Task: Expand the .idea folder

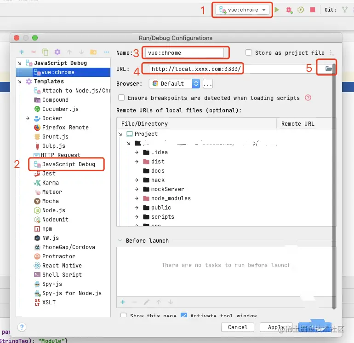Action: point(137,152)
